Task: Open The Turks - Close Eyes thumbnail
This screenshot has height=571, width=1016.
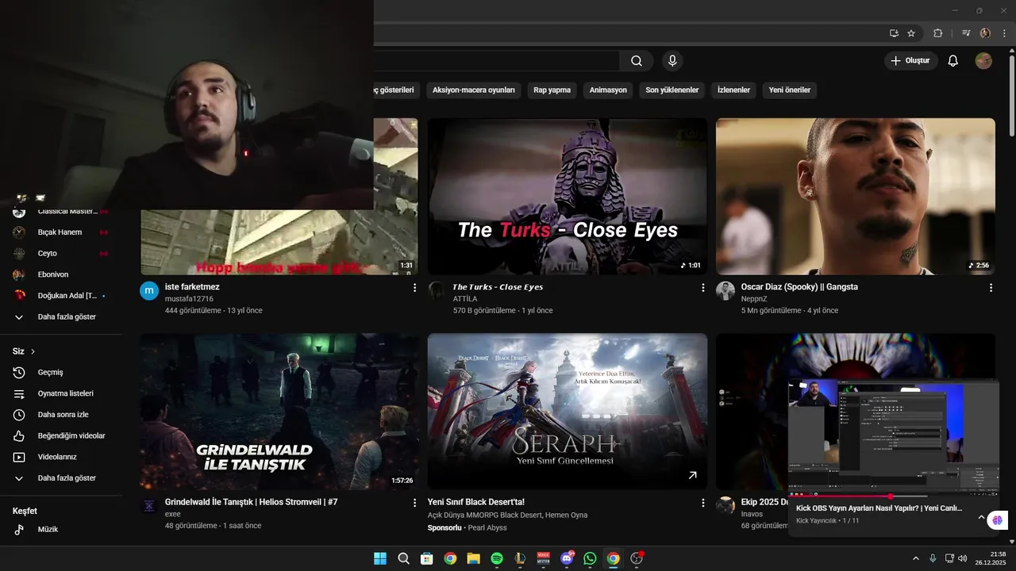Action: click(567, 197)
